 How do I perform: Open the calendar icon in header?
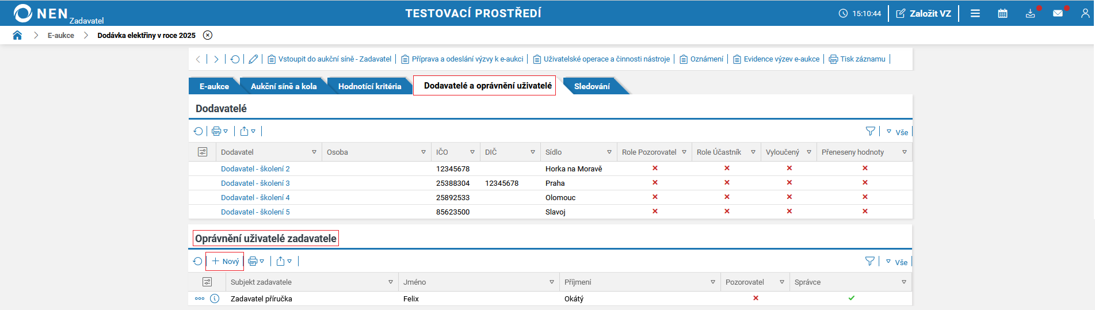pyautogui.click(x=1003, y=13)
